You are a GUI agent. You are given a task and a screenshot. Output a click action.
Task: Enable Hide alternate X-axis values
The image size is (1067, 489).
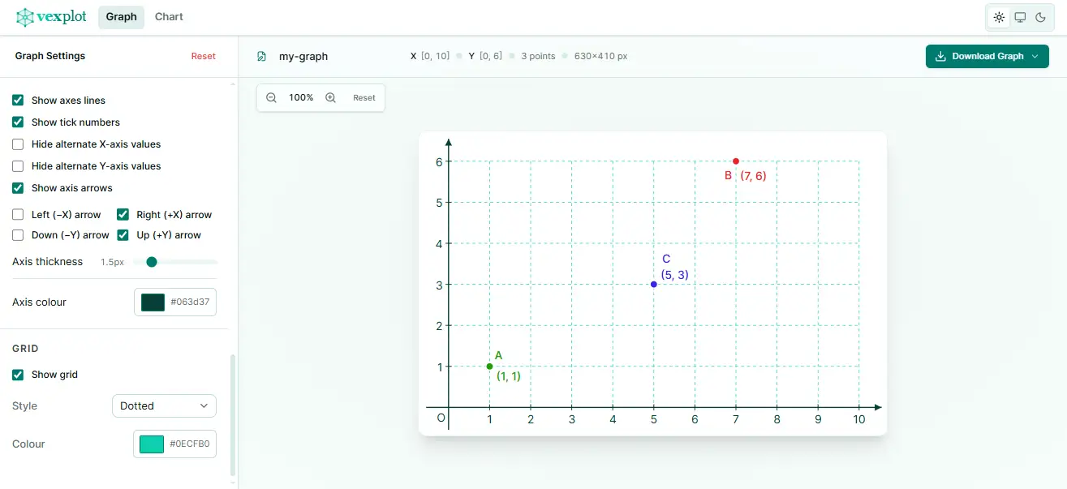[18, 144]
